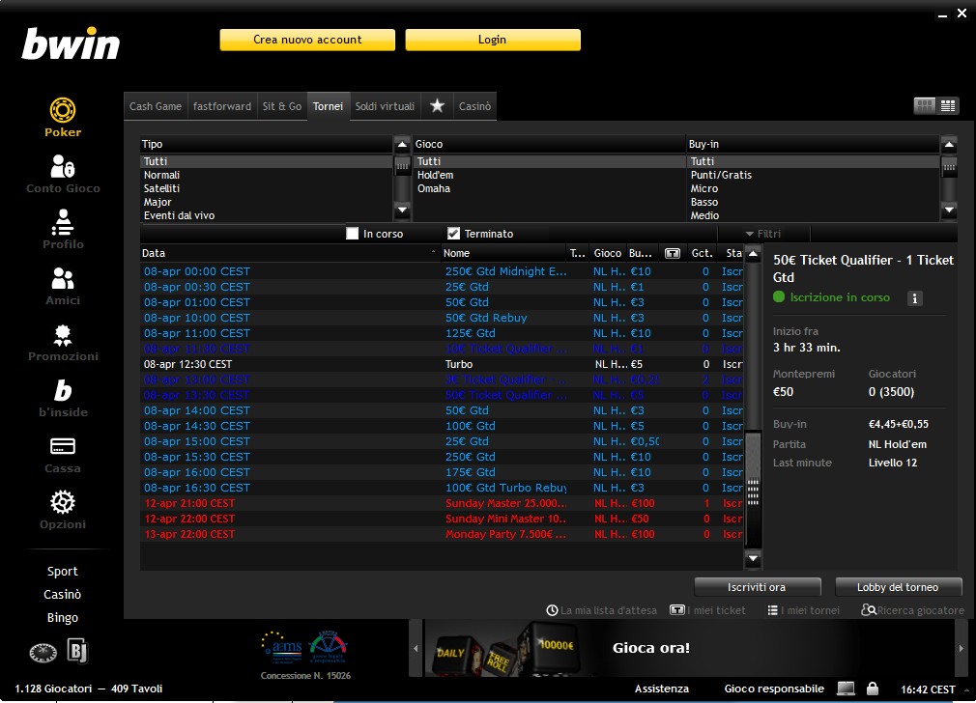Viewport: 976px width, 703px height.
Task: Click the aams license logo
Action: 282,648
